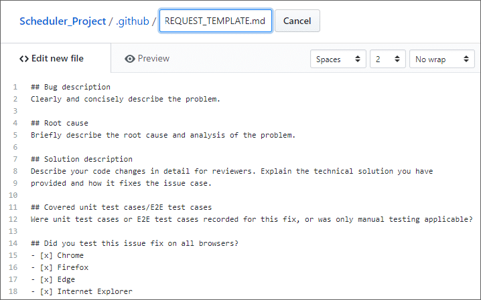Open the Spaces indent mode dropdown
The image size is (481, 300).
click(338, 59)
